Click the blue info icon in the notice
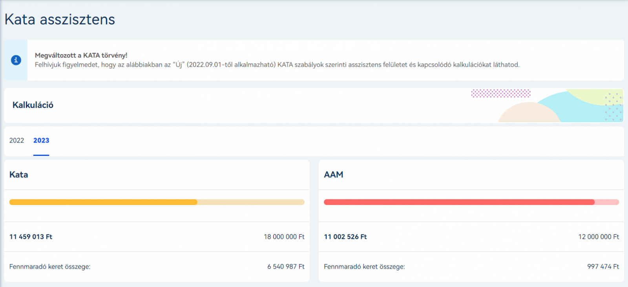The image size is (628, 287). (x=16, y=60)
